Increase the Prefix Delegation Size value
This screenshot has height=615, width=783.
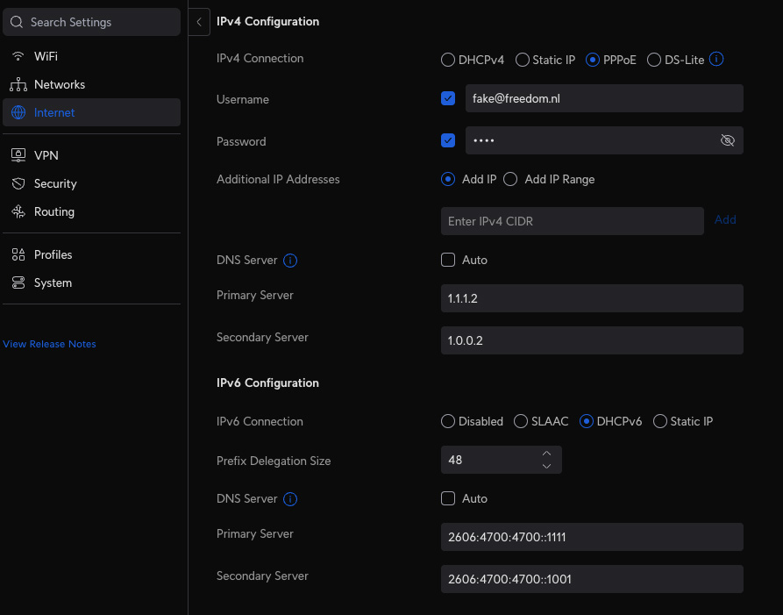pyautogui.click(x=546, y=454)
